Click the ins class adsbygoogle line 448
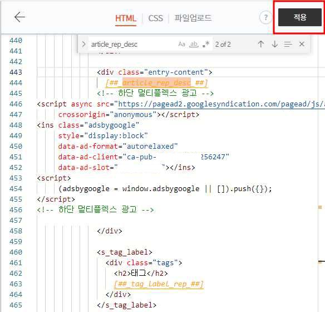Screen dimensions: 325x312 (x=88, y=125)
